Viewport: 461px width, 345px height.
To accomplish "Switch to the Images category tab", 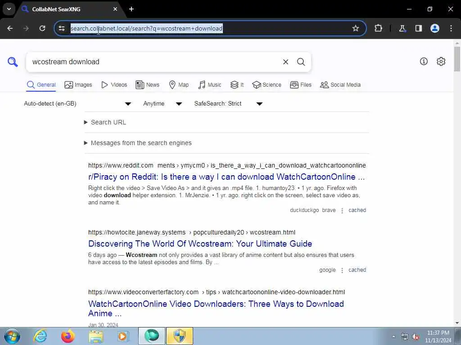I will tap(78, 85).
